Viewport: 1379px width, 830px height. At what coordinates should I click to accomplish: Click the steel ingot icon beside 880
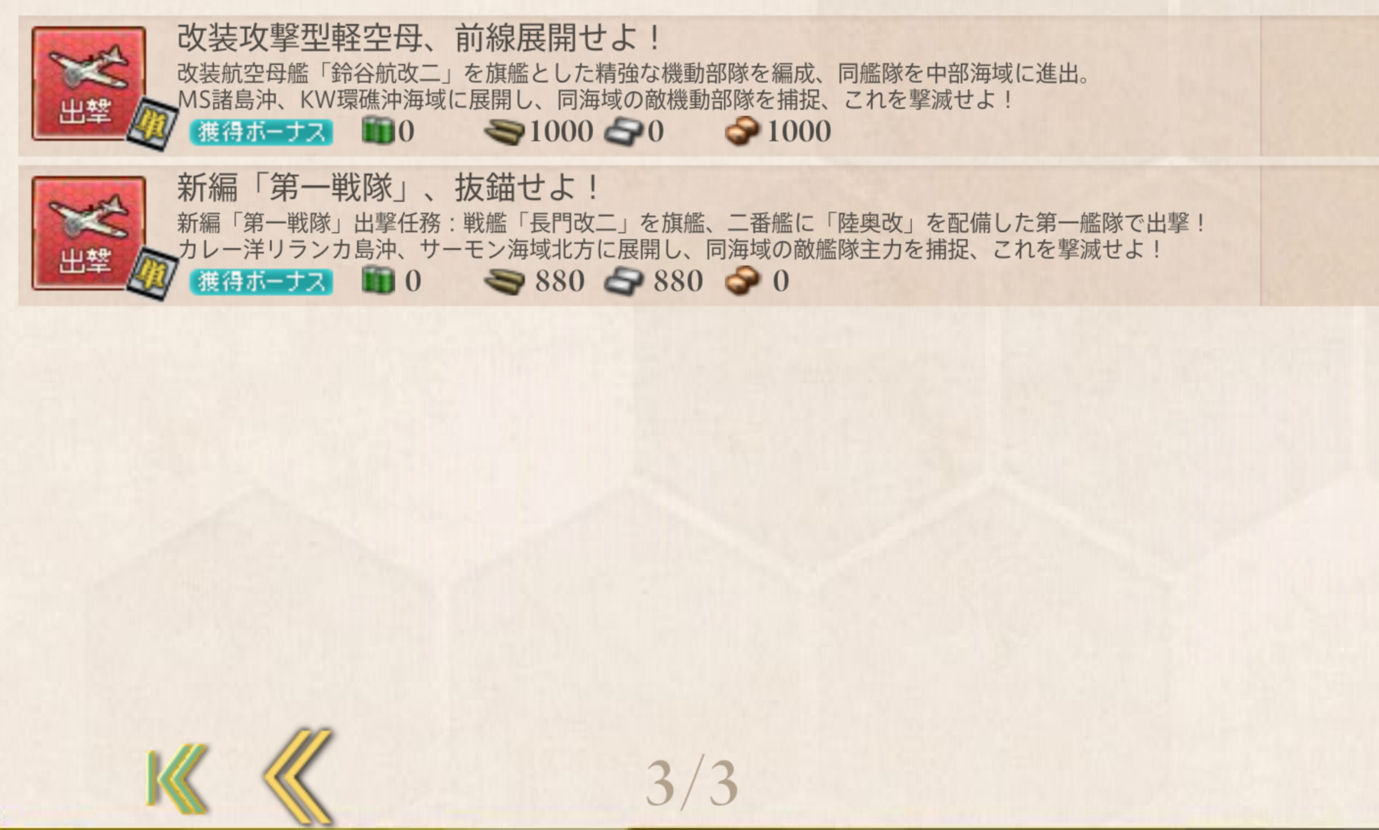pyautogui.click(x=624, y=281)
